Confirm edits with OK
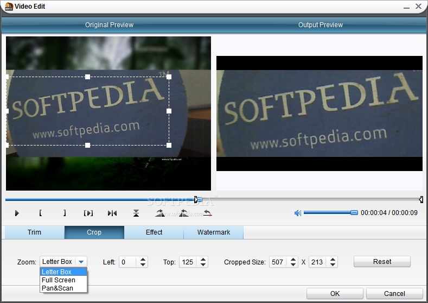428x303 pixels. point(335,293)
